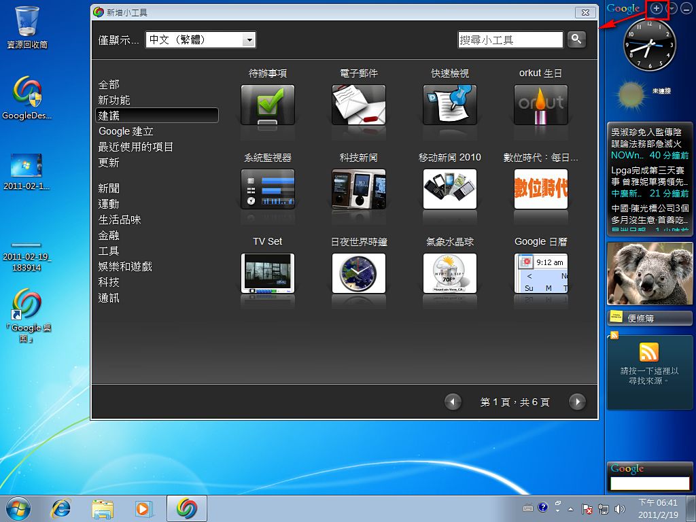
Task: Open Windows Explorer folder on taskbar
Action: (x=103, y=508)
